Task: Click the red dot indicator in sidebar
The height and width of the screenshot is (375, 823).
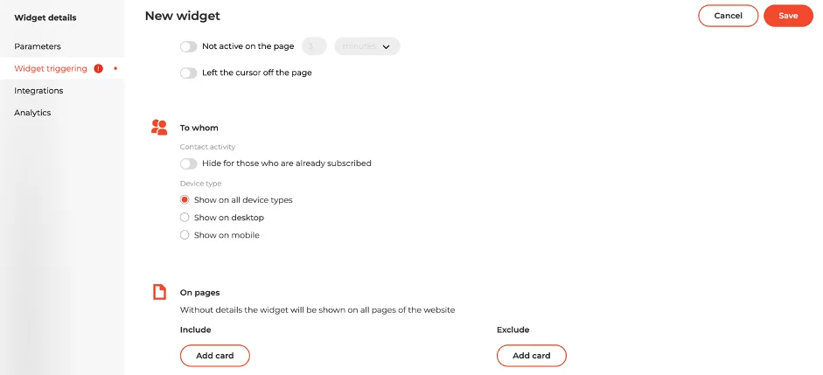Action: [115, 69]
